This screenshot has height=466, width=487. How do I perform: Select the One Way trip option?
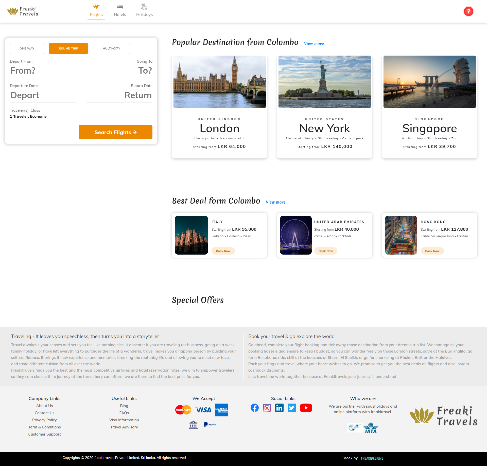[x=27, y=48]
